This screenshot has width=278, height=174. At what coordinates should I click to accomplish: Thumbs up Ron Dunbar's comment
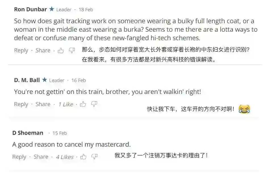(x=61, y=51)
